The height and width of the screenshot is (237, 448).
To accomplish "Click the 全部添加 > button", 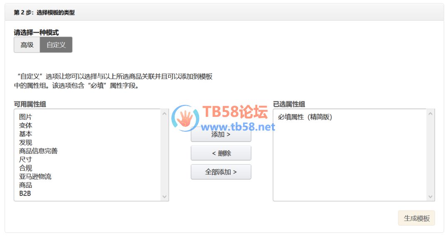I will 221,172.
